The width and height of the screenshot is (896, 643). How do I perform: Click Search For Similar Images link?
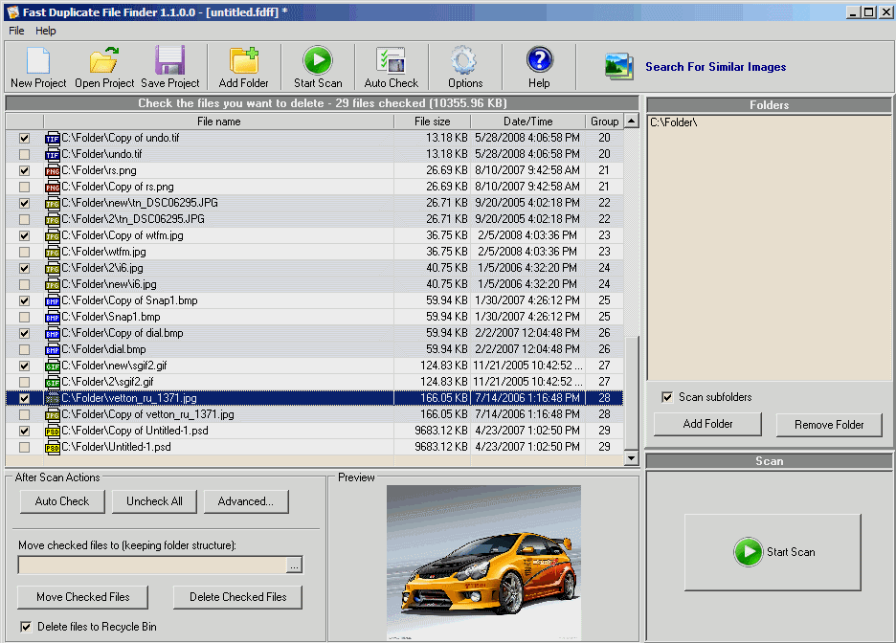point(715,67)
